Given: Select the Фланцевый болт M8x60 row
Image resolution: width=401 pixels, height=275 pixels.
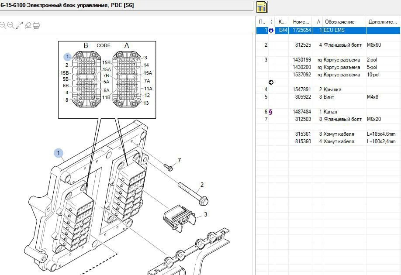Looking at the screenshot, I should 342,45.
